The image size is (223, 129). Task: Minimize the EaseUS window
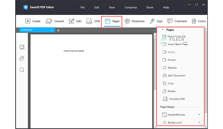[x=189, y=5]
